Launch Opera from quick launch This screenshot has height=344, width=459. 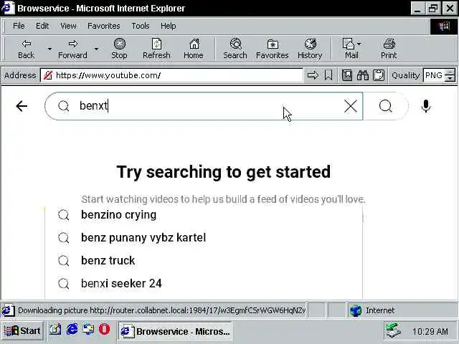pyautogui.click(x=104, y=330)
